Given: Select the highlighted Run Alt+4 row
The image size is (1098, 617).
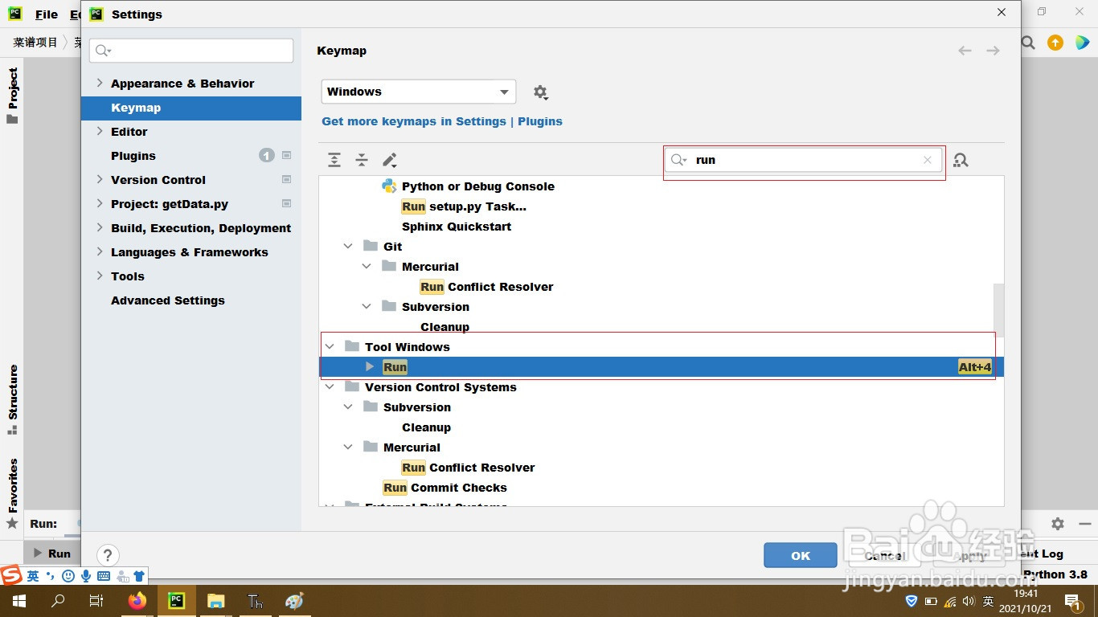Looking at the screenshot, I should point(662,367).
